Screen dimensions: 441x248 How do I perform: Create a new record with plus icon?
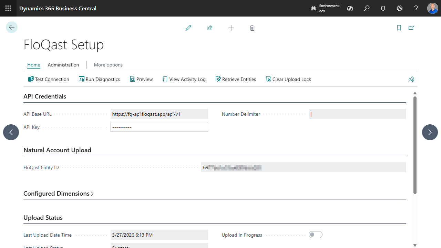pyautogui.click(x=231, y=28)
